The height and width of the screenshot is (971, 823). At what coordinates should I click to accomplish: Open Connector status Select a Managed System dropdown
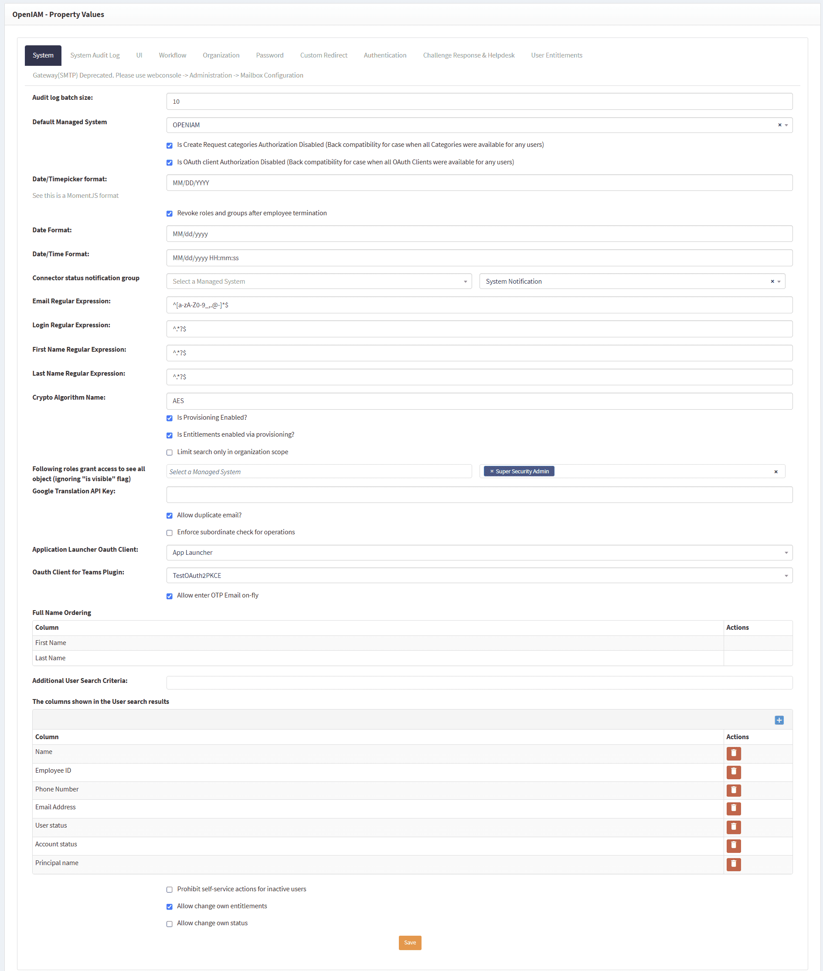click(319, 281)
